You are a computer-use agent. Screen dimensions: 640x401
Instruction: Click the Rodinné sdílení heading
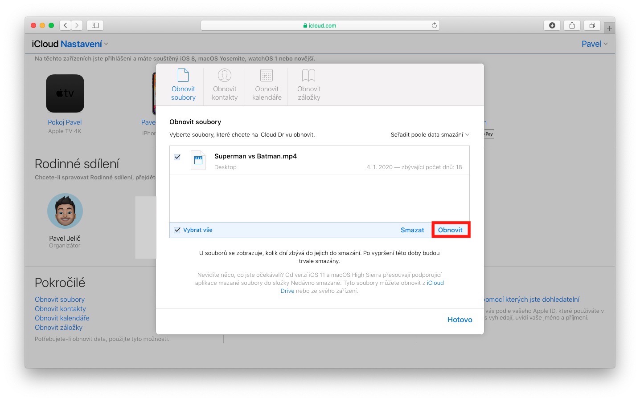(77, 164)
